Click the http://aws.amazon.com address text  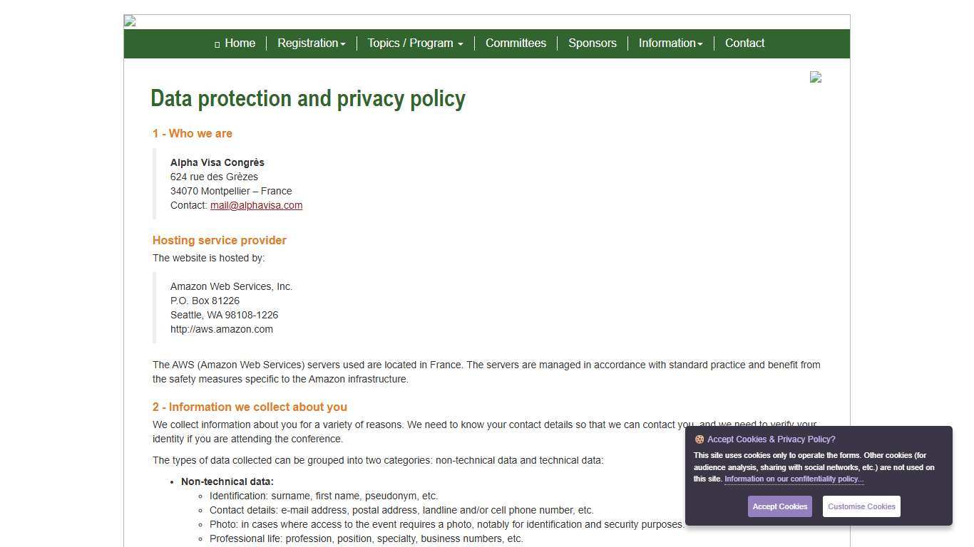point(222,329)
